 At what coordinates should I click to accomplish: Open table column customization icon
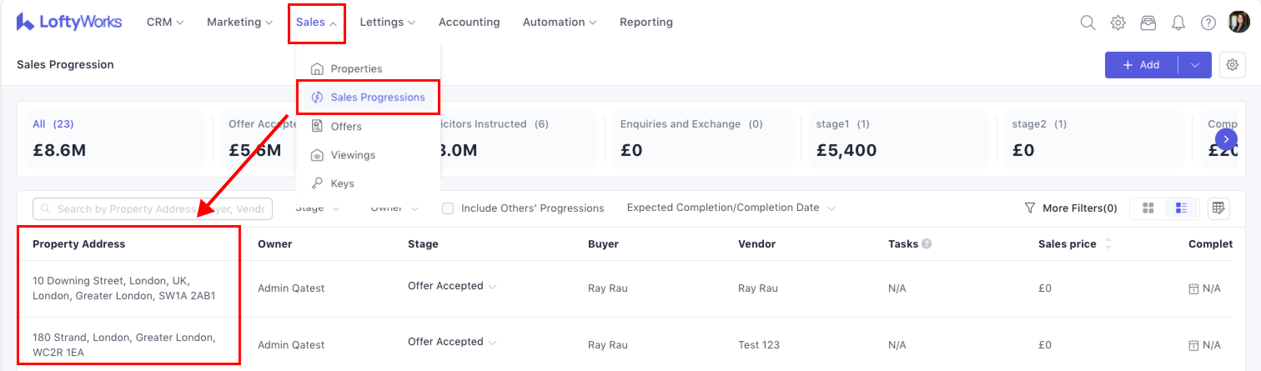(1218, 208)
